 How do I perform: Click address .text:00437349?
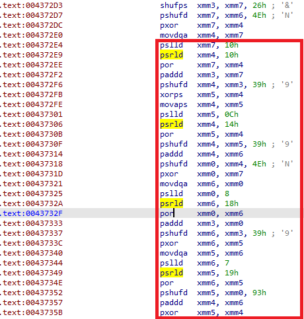click(x=31, y=273)
